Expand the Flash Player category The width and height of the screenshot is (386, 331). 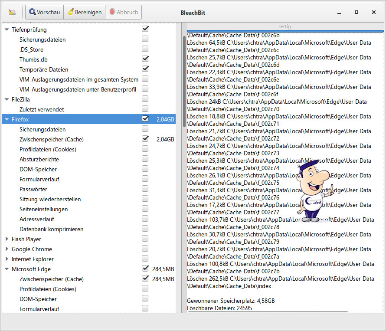pos(7,239)
